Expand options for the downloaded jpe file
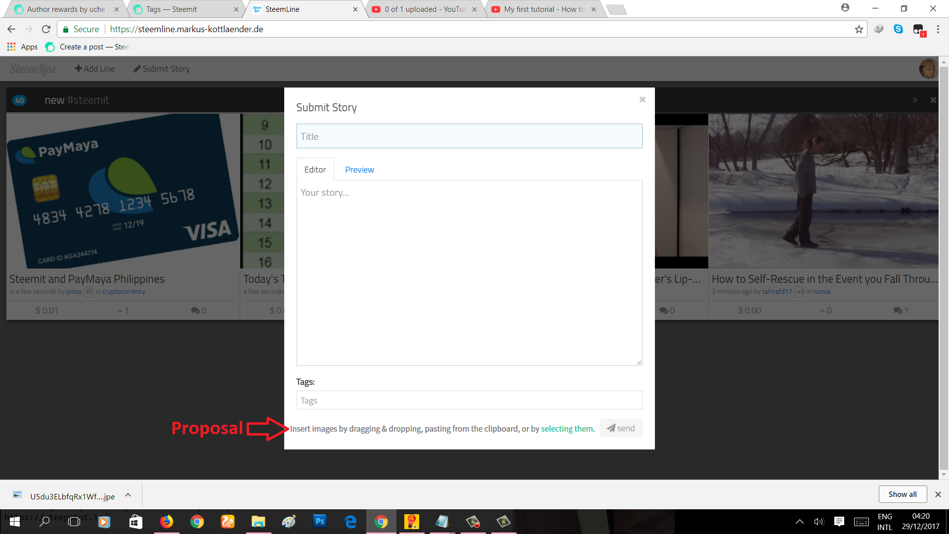This screenshot has width=949, height=534. point(128,495)
